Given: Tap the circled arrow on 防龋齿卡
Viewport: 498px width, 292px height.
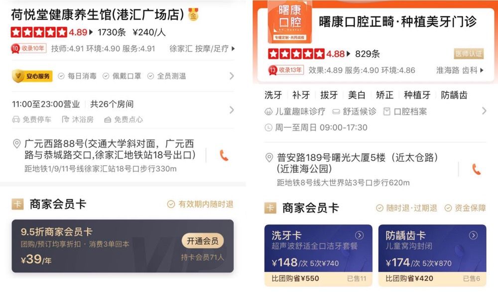Looking at the screenshot, I should (x=473, y=235).
